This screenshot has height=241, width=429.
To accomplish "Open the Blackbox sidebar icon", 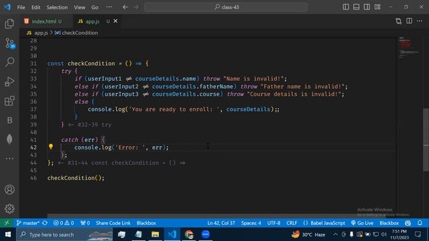I will (x=9, y=120).
